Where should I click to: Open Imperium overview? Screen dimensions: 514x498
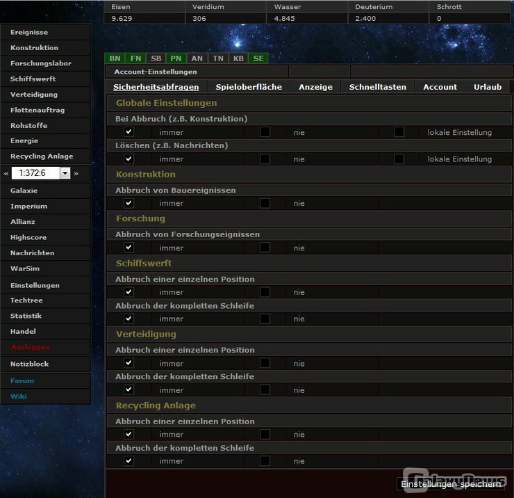click(x=46, y=206)
